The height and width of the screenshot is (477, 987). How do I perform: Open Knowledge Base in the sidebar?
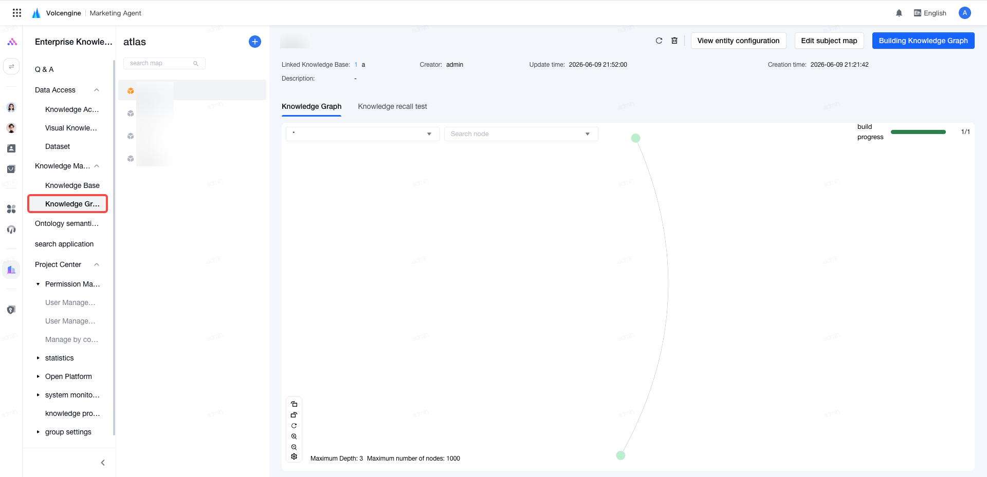72,185
